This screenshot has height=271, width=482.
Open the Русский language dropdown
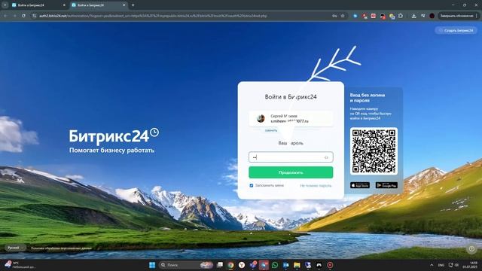pos(15,248)
